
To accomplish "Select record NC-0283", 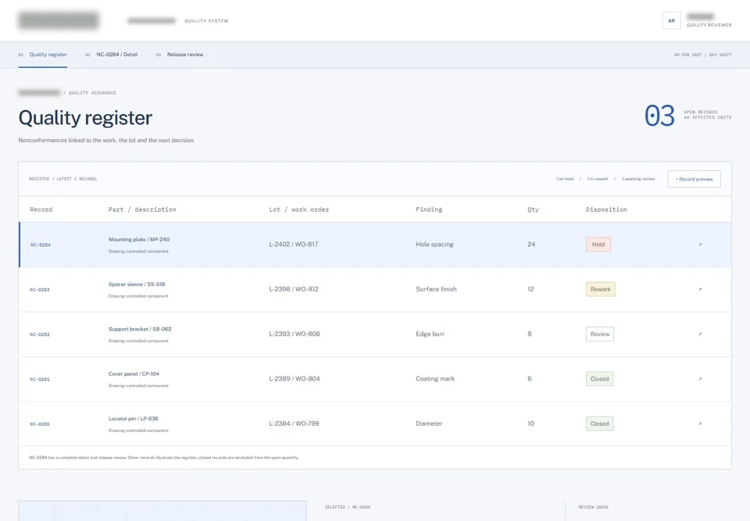I will (x=40, y=290).
